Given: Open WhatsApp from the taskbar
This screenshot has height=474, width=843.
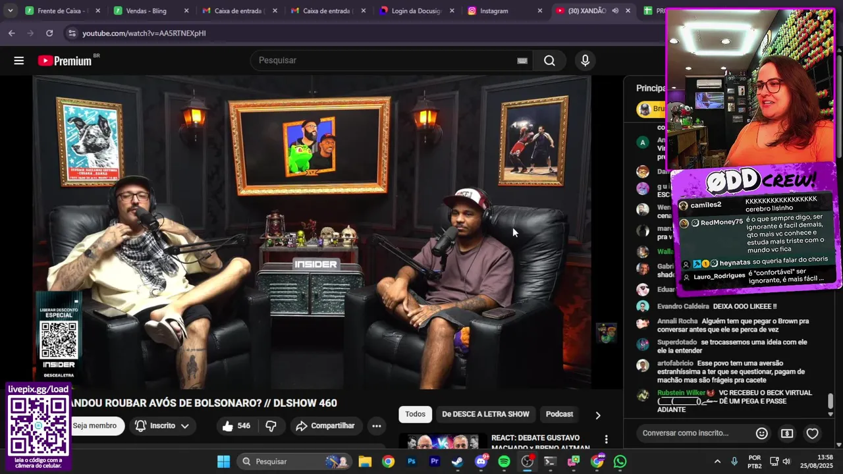Looking at the screenshot, I should (x=620, y=461).
